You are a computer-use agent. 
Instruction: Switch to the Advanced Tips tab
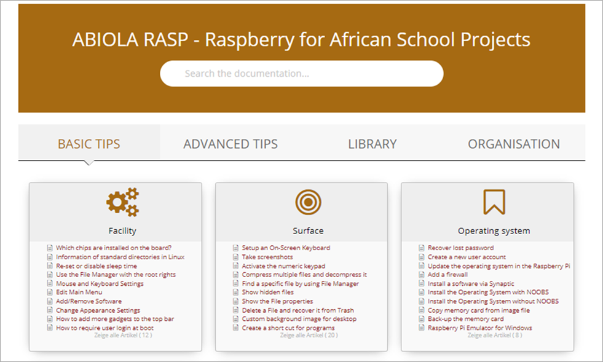(231, 144)
